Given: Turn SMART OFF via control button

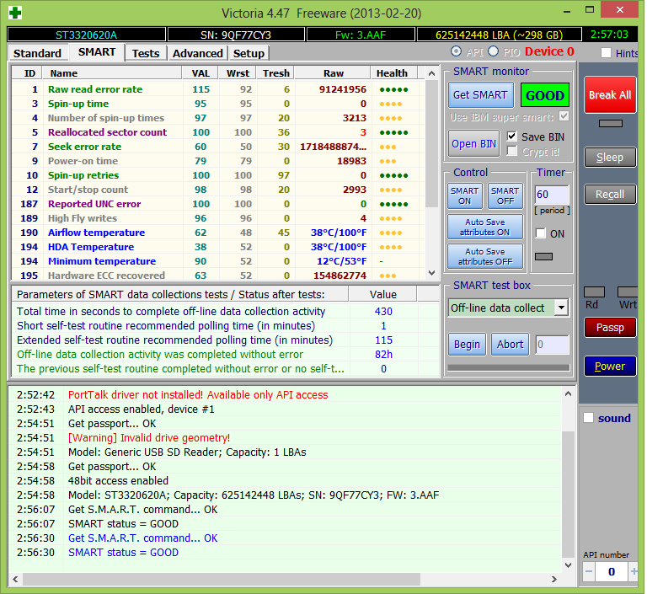Looking at the screenshot, I should (505, 195).
